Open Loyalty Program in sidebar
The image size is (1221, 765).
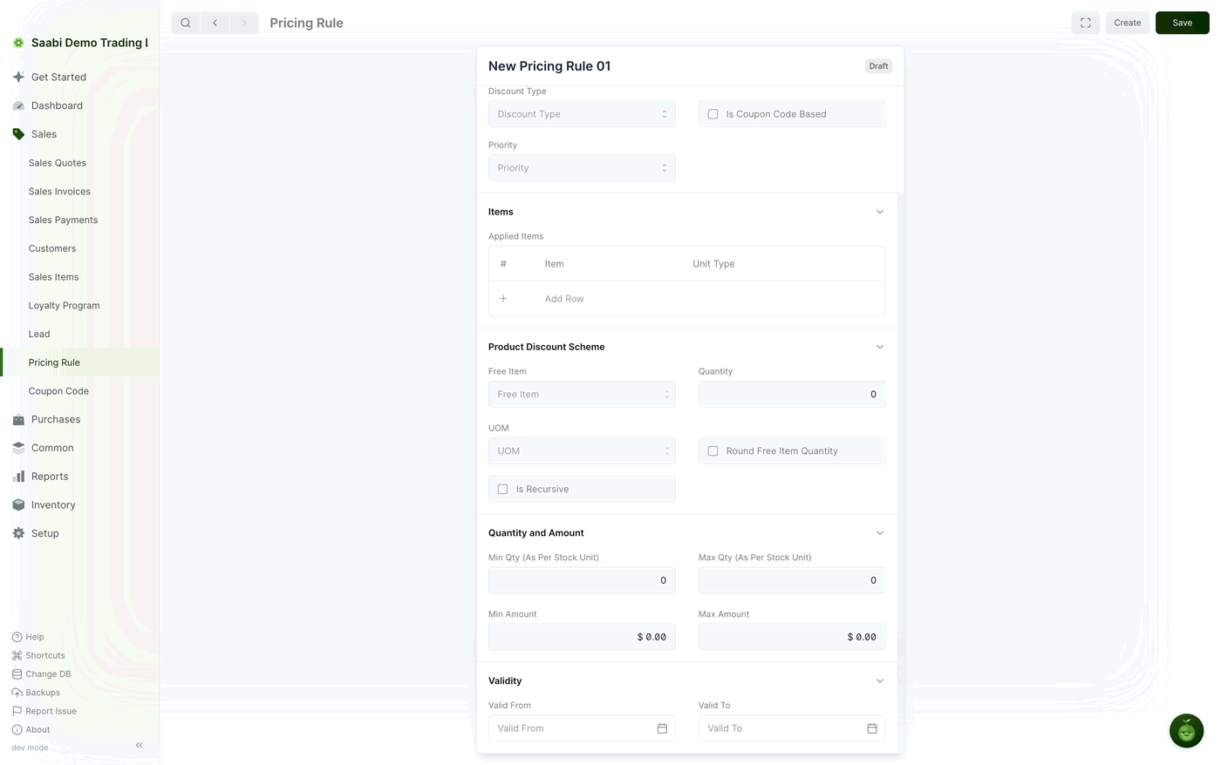64,306
